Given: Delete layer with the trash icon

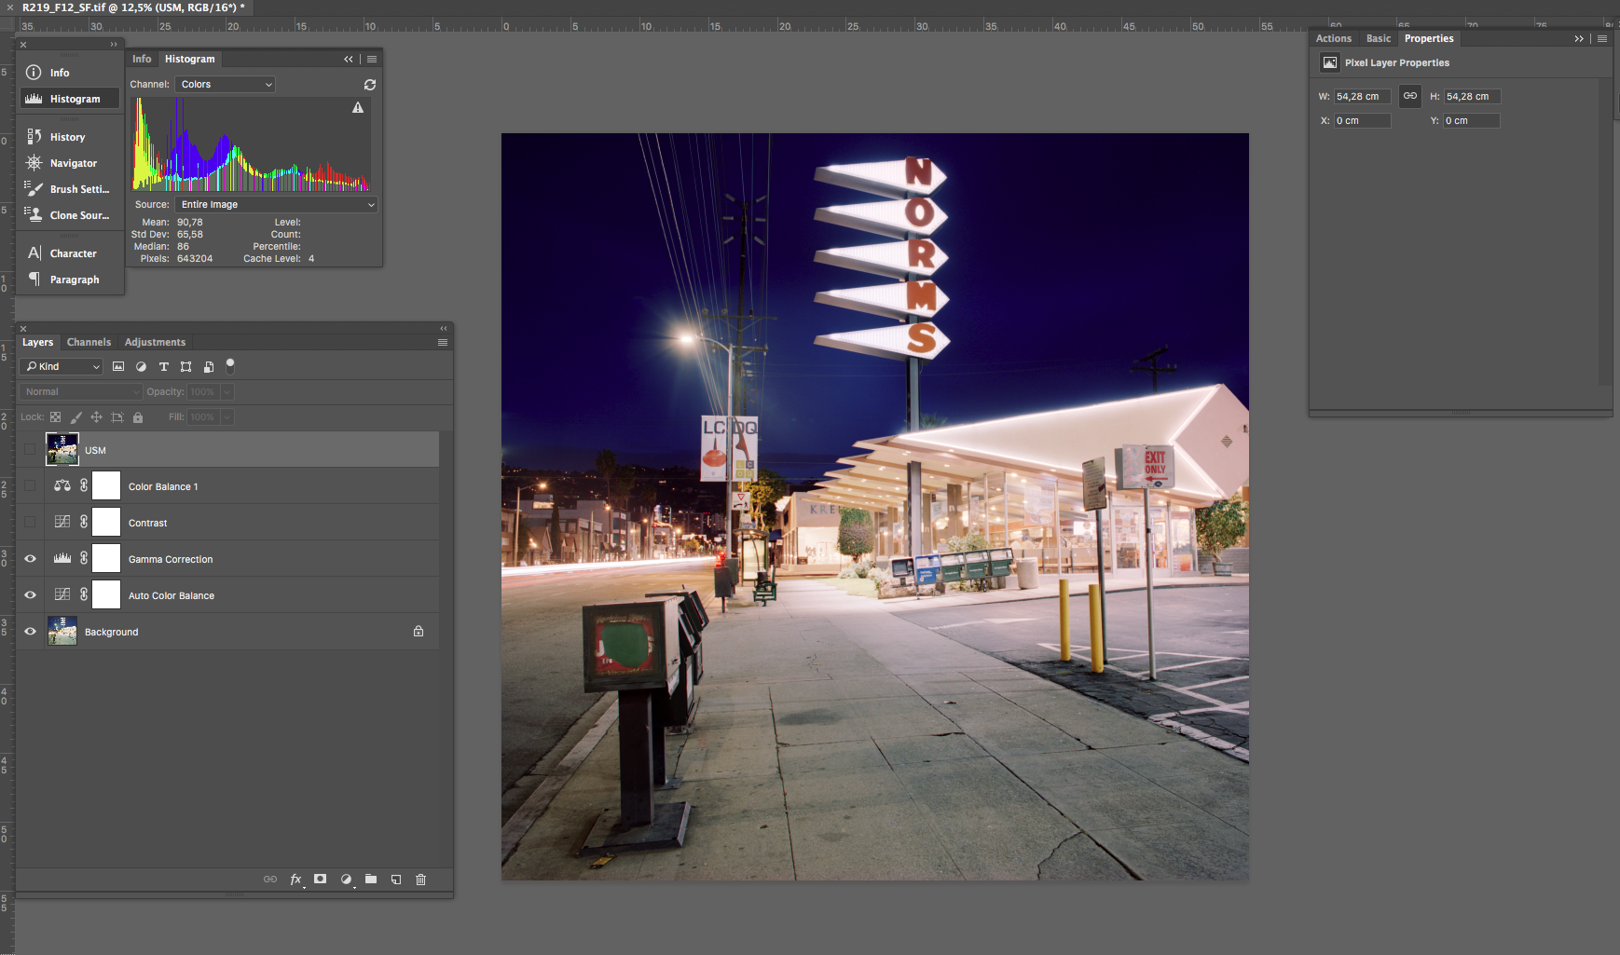Looking at the screenshot, I should 420,879.
